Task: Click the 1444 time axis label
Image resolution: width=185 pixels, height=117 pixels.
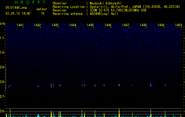Action: click(73, 25)
